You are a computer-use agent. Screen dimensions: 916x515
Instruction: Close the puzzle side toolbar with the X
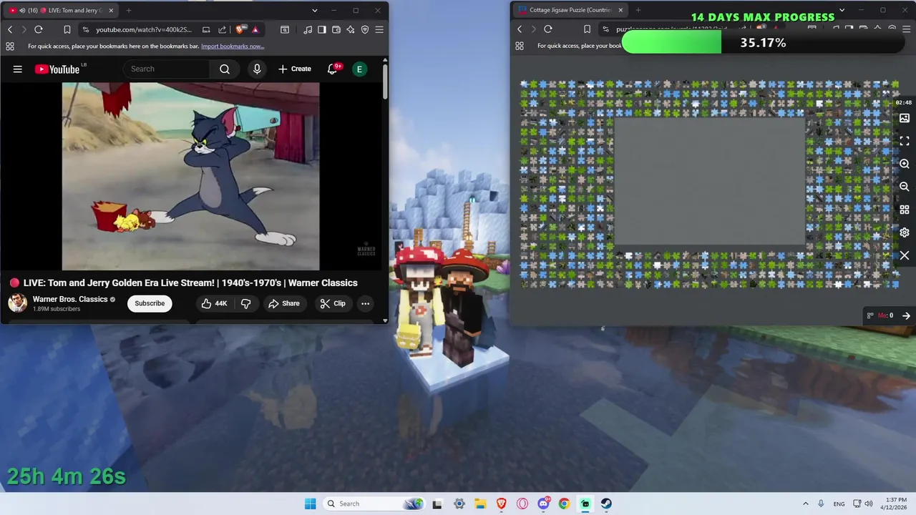pyautogui.click(x=905, y=255)
